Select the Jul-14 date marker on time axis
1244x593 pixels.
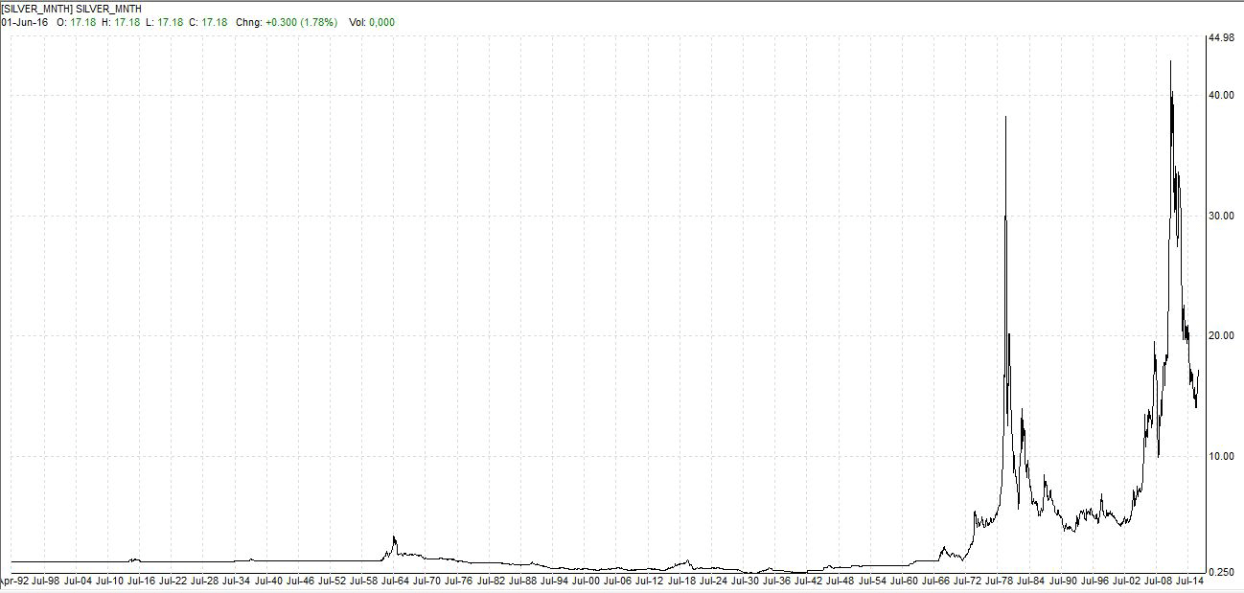coord(1190,581)
